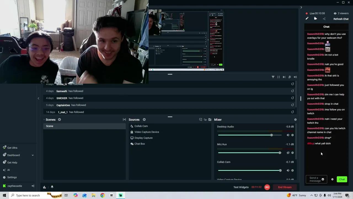Open the highlighter camera icon above chat

[x=315, y=19]
